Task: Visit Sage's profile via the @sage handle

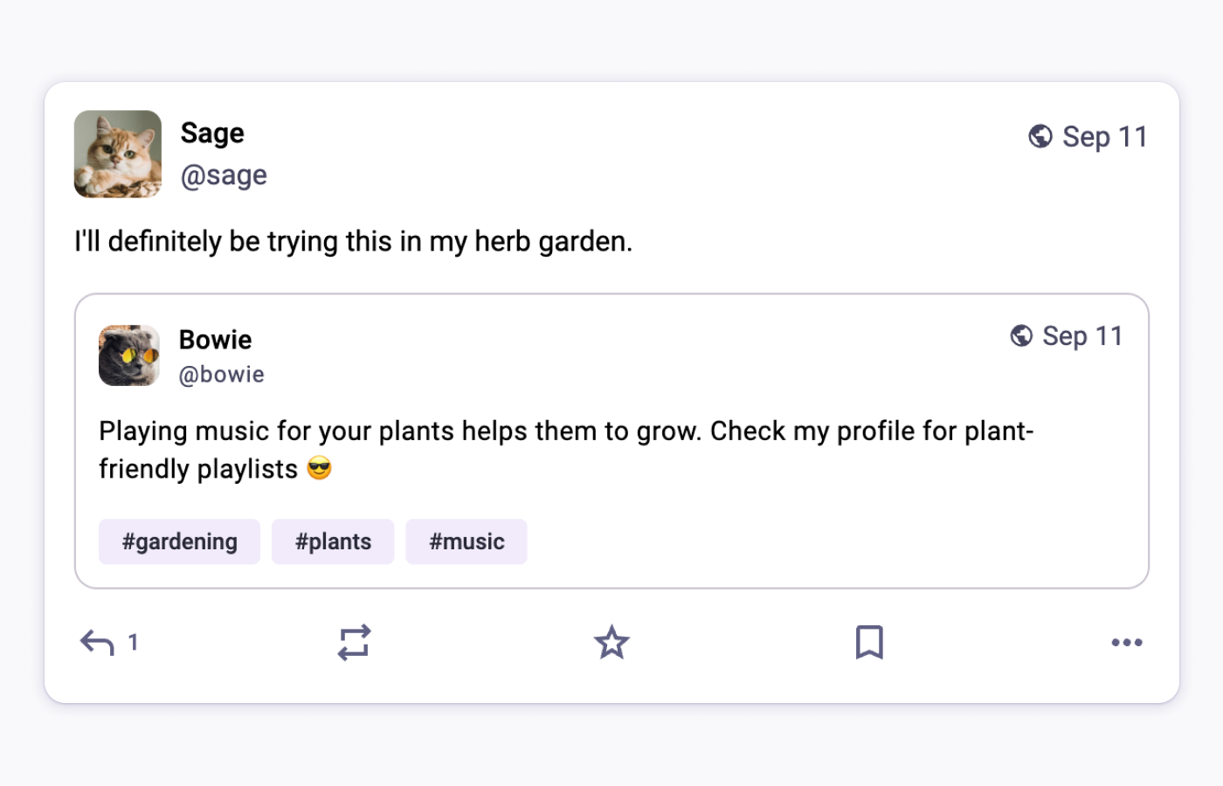Action: tap(224, 175)
